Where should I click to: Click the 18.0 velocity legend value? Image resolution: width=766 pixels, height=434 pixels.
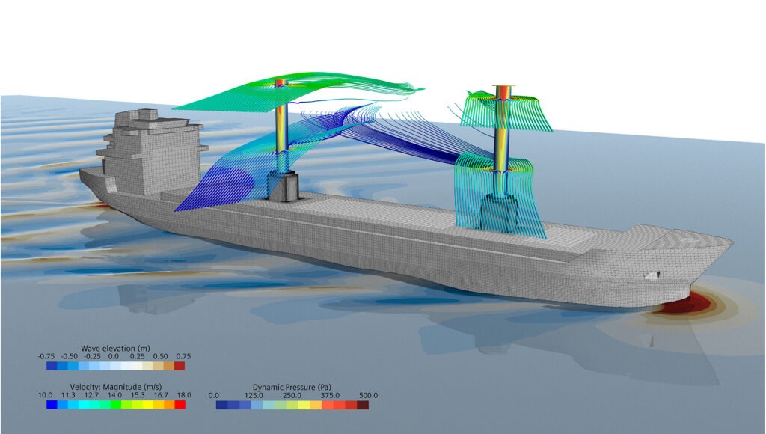pos(184,395)
